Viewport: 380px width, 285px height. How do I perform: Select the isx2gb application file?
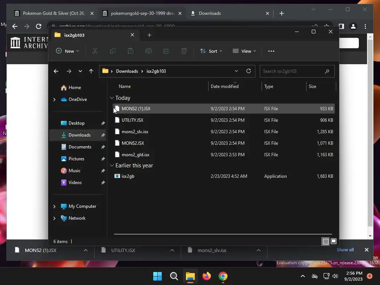click(x=223, y=176)
